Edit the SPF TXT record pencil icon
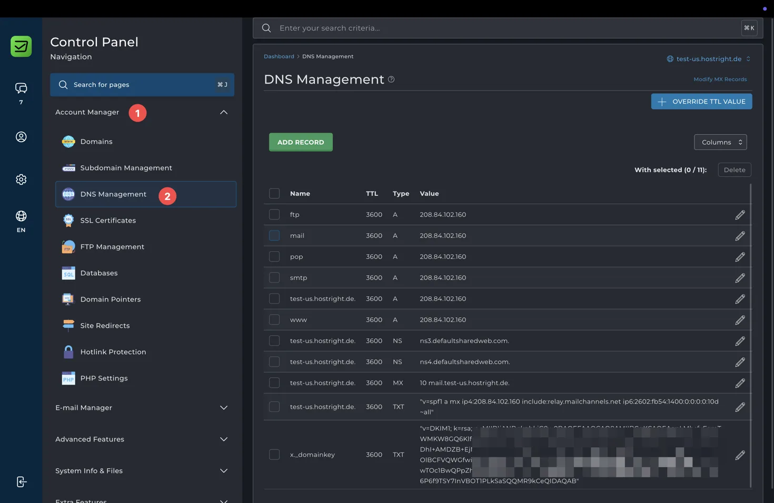774x503 pixels. click(x=740, y=407)
